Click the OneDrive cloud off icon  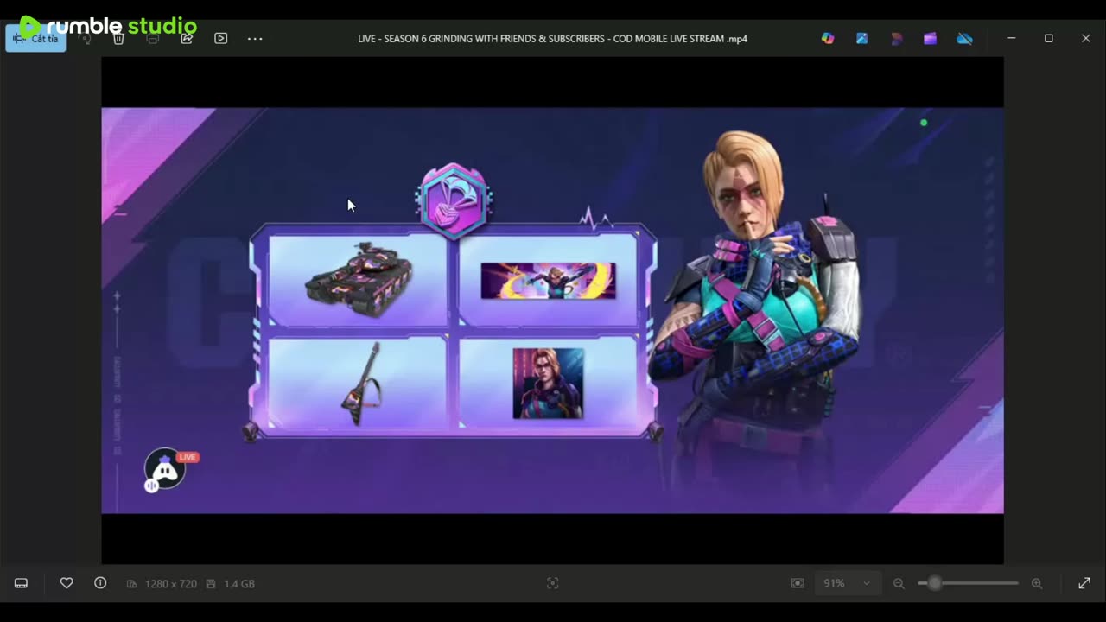pyautogui.click(x=964, y=39)
